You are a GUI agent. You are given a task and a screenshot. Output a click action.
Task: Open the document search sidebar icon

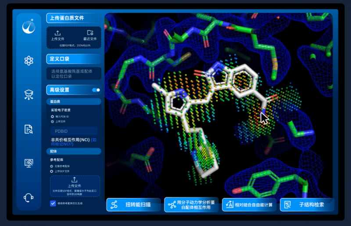click(29, 129)
